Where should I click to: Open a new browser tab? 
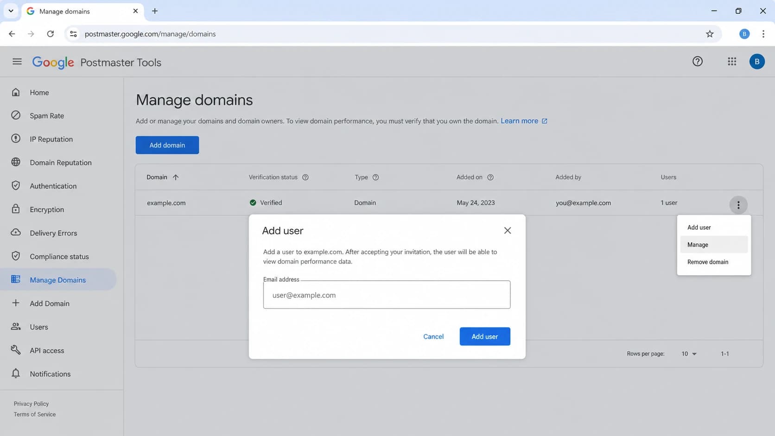(x=155, y=11)
